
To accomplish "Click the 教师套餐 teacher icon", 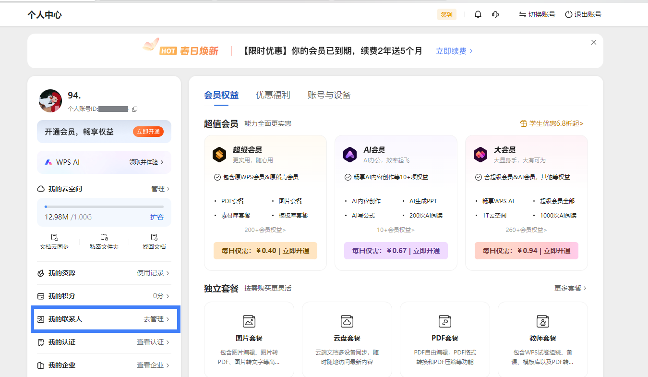I will [x=543, y=321].
